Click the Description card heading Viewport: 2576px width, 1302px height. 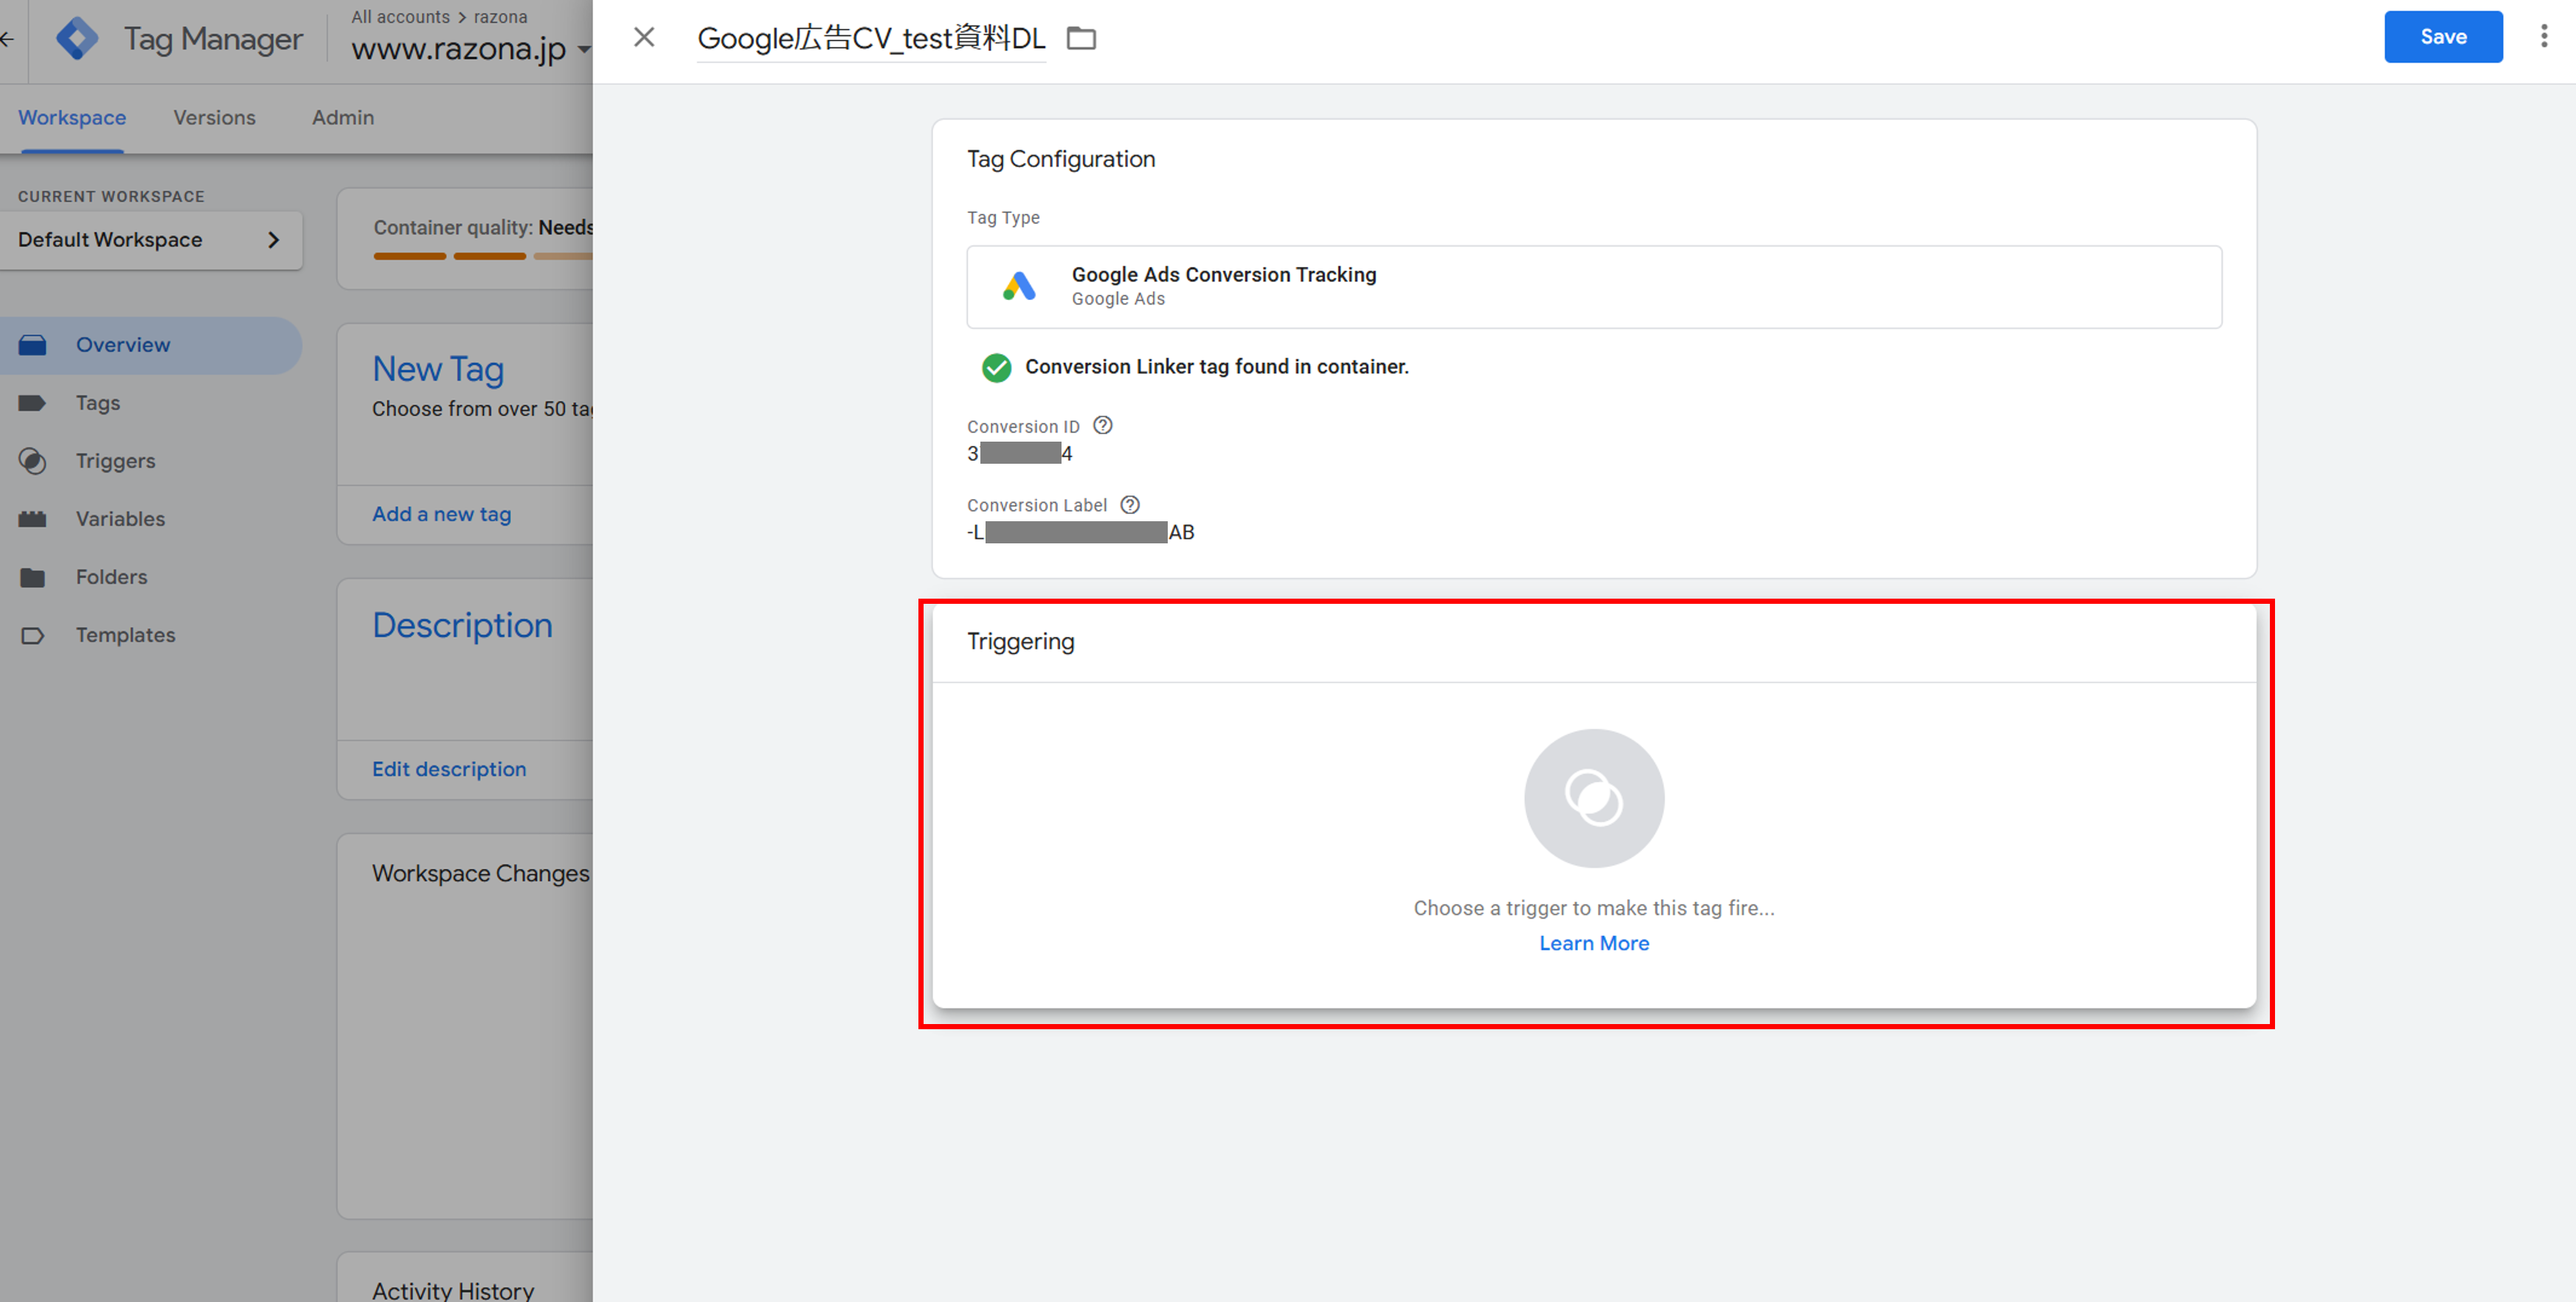pyautogui.click(x=462, y=625)
